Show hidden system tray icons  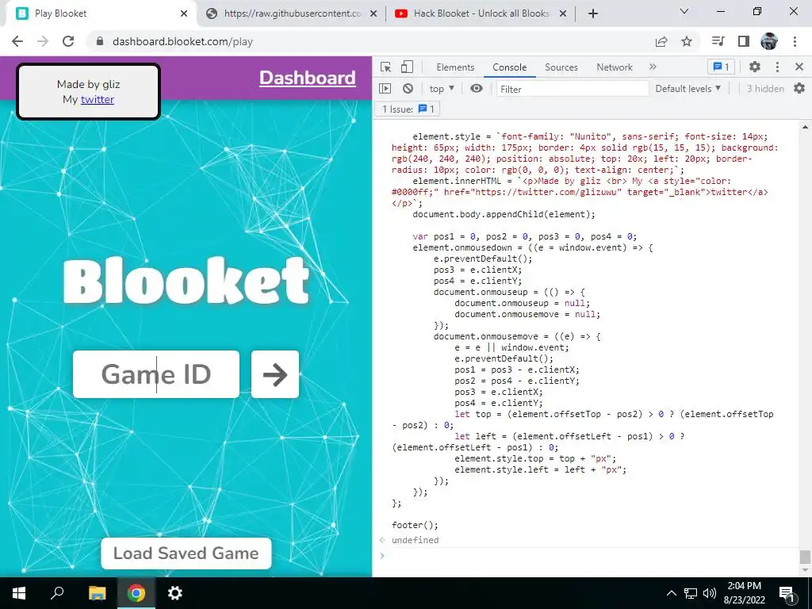[671, 593]
